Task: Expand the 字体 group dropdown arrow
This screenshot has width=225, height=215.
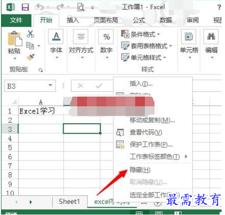Action: pos(57,57)
